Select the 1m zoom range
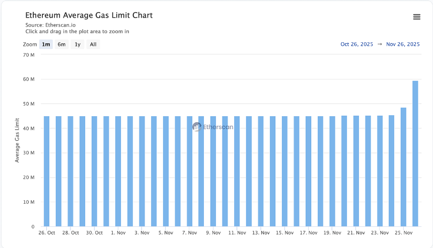 coord(46,44)
